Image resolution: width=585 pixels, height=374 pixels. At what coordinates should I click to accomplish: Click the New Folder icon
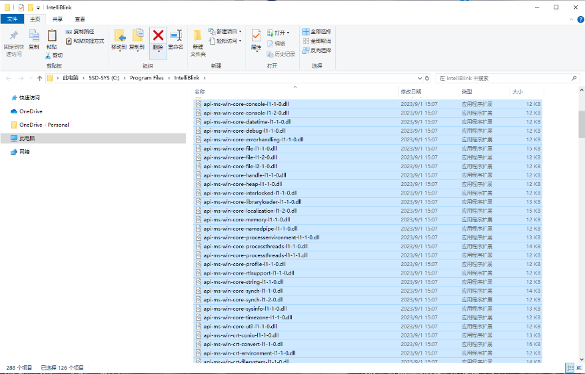coord(198,35)
